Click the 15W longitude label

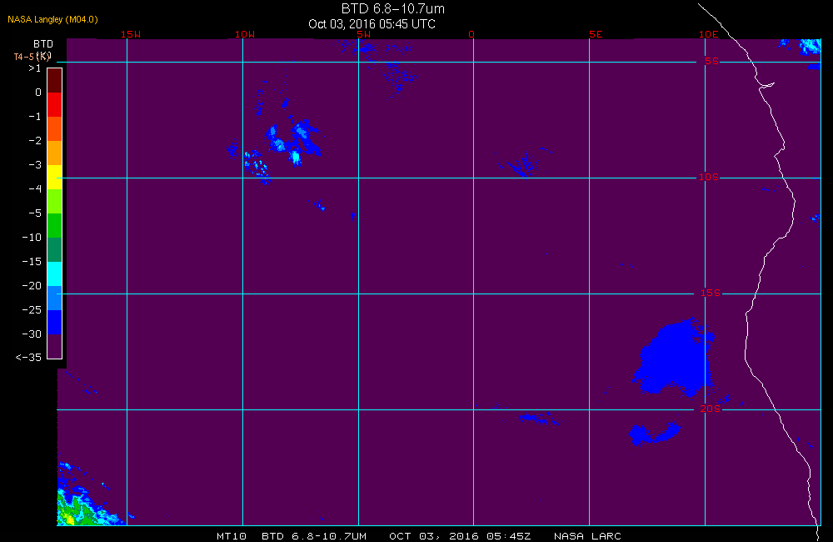(x=131, y=34)
